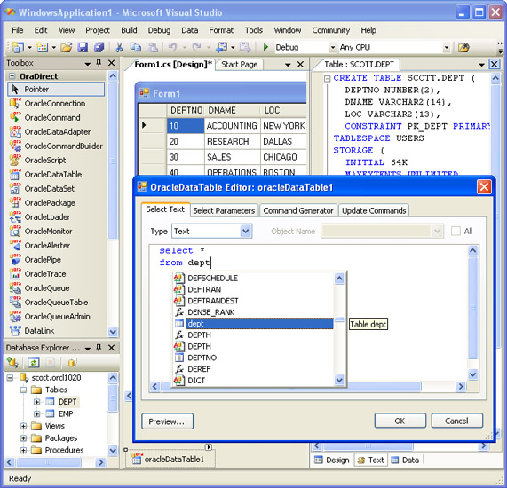
Task: Click the Preview... button
Action: [x=167, y=421]
